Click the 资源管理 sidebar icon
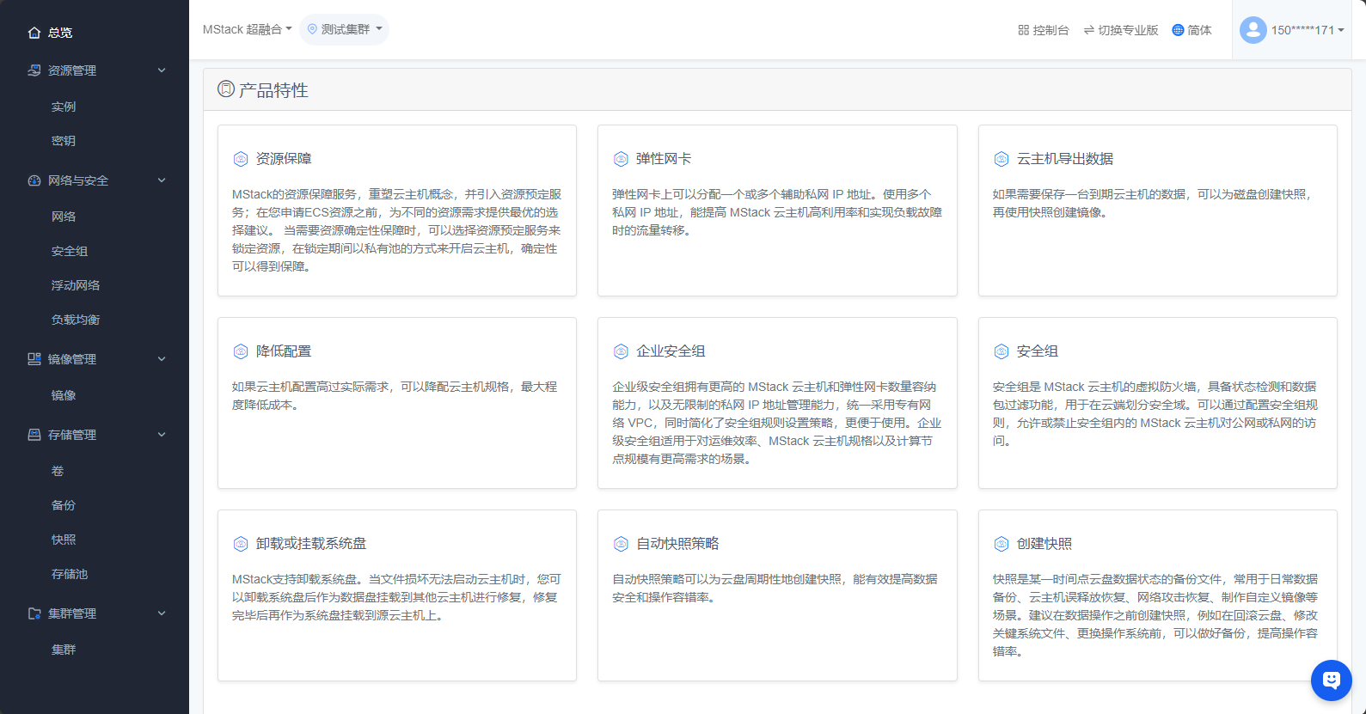This screenshot has width=1366, height=714. (34, 70)
